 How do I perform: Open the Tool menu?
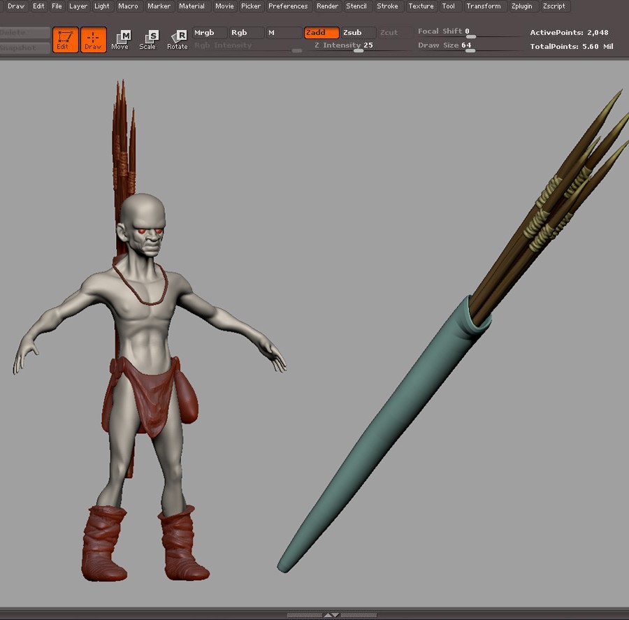[x=449, y=6]
